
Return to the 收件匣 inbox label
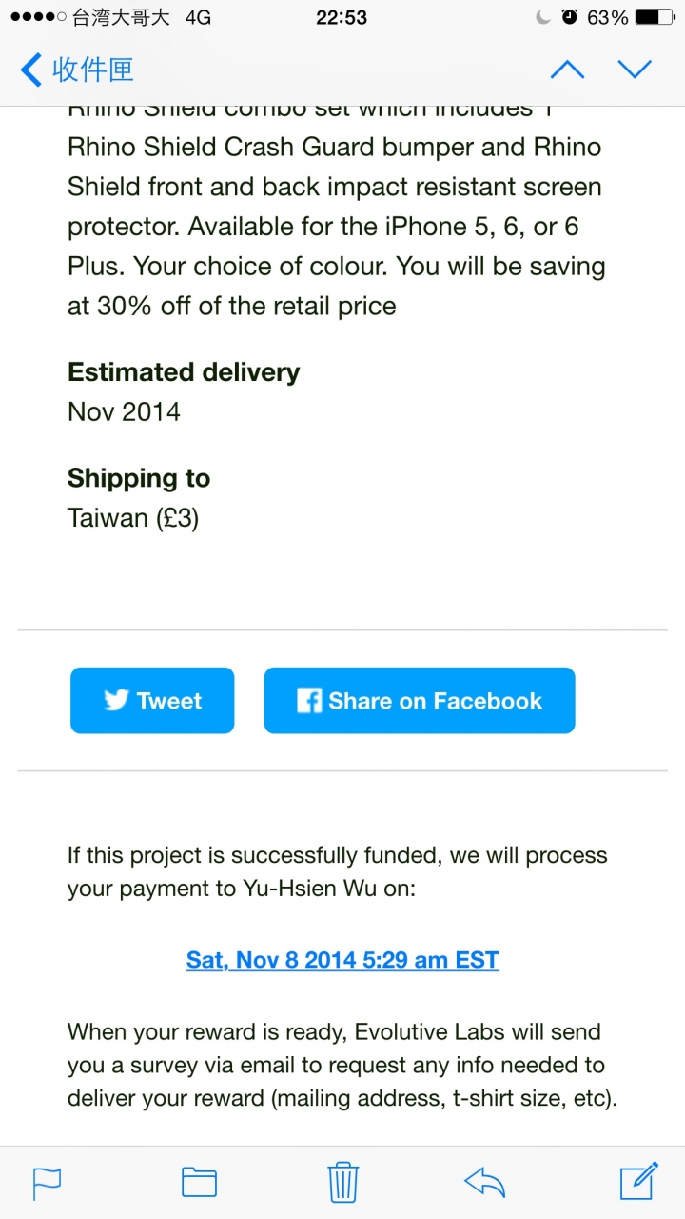92,70
